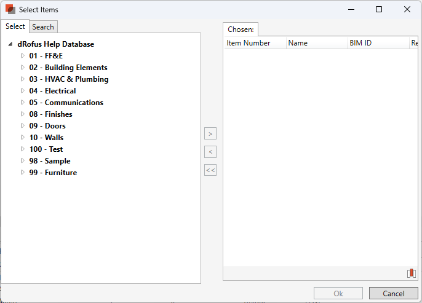The width and height of the screenshot is (422, 303).
Task: Maximize the Select Items window
Action: (x=379, y=9)
